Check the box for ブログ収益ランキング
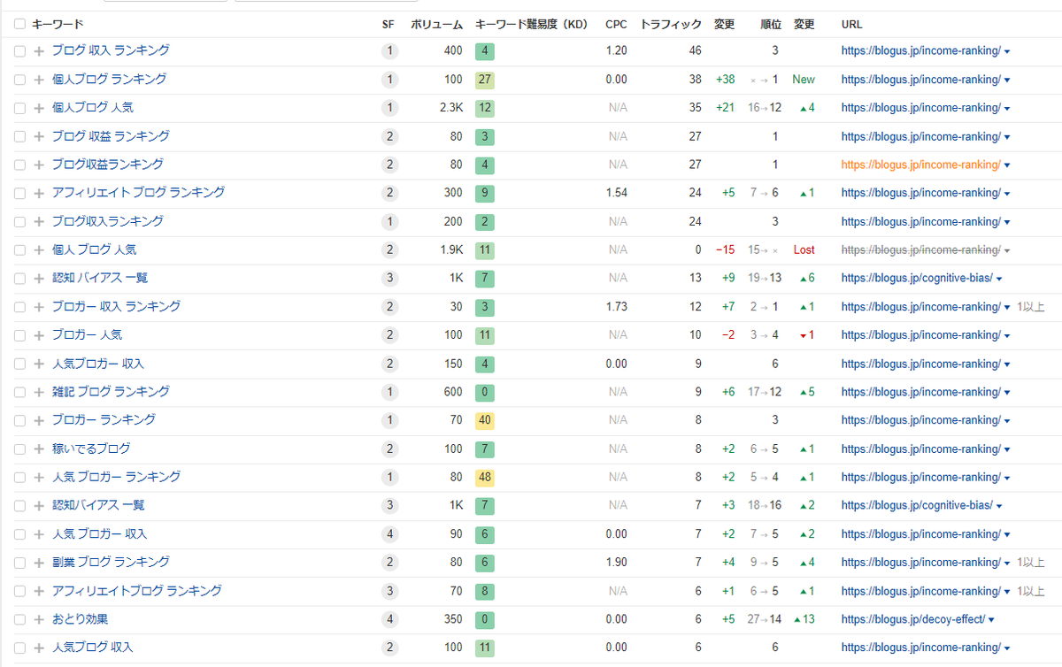1062x667 pixels. 19,165
